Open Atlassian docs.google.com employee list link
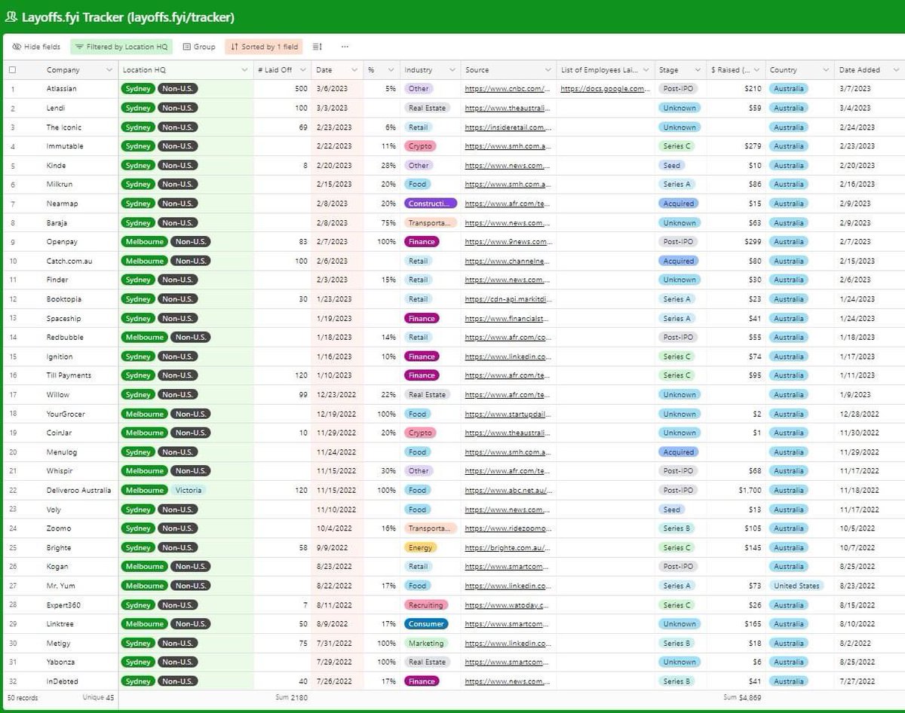The height and width of the screenshot is (713, 905). [x=603, y=89]
